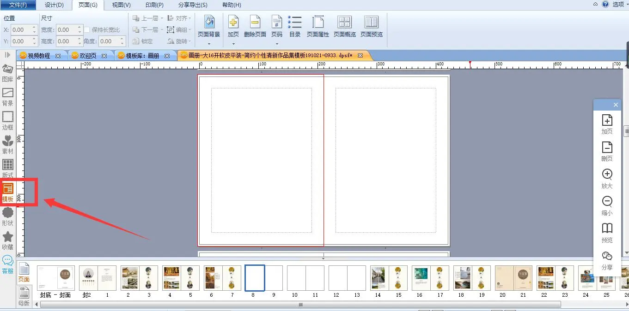Viewport: 629px width, 311px height.
Task: Click the 素材 materials sidebar icon
Action: tap(8, 144)
